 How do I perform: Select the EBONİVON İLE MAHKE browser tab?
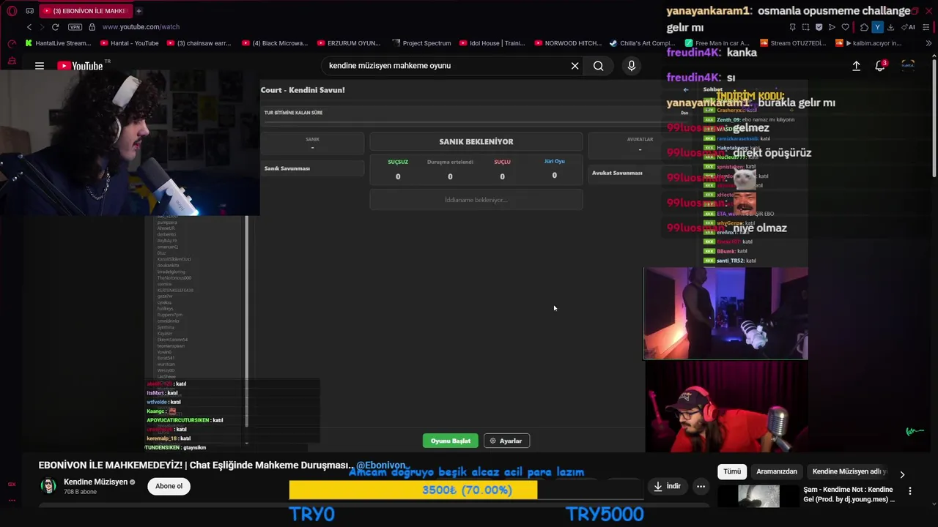tap(84, 11)
